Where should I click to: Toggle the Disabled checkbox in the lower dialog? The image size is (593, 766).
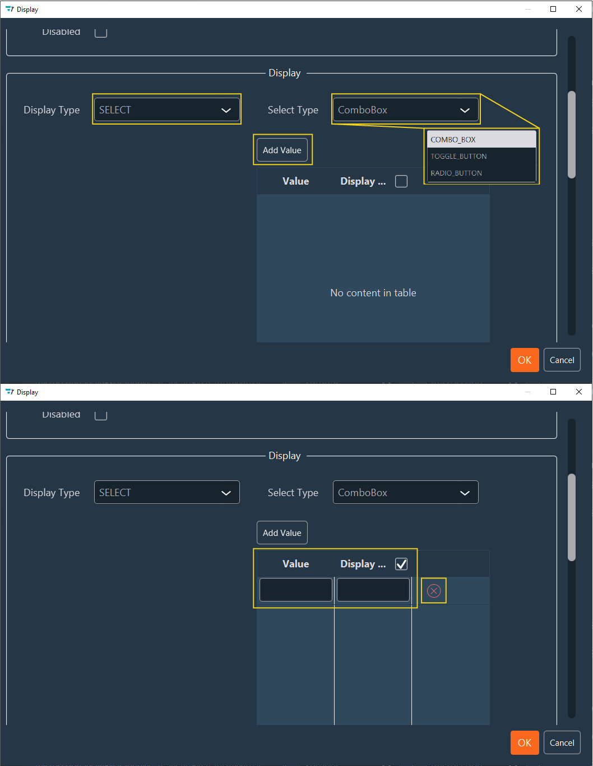[x=101, y=415]
